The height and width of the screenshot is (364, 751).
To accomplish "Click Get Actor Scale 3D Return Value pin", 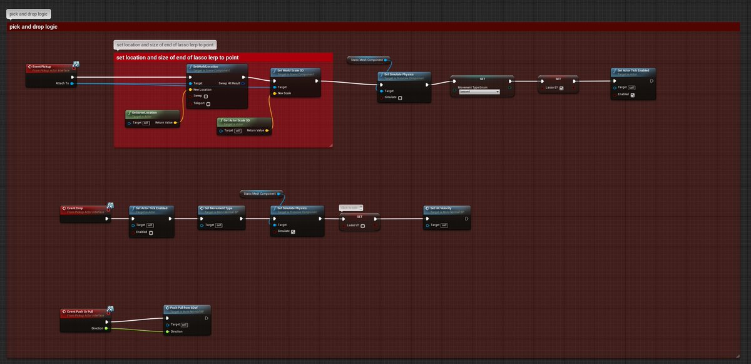I will coord(267,130).
